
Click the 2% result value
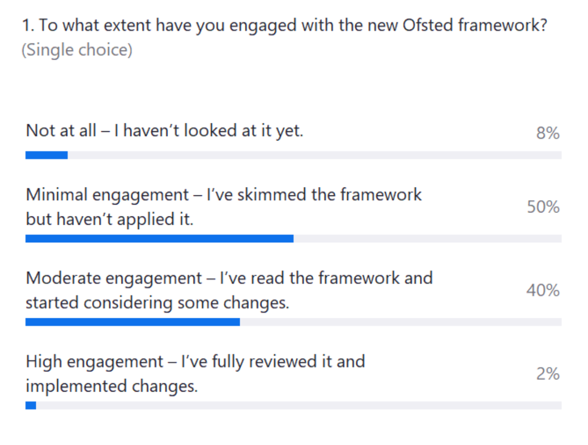pos(548,375)
